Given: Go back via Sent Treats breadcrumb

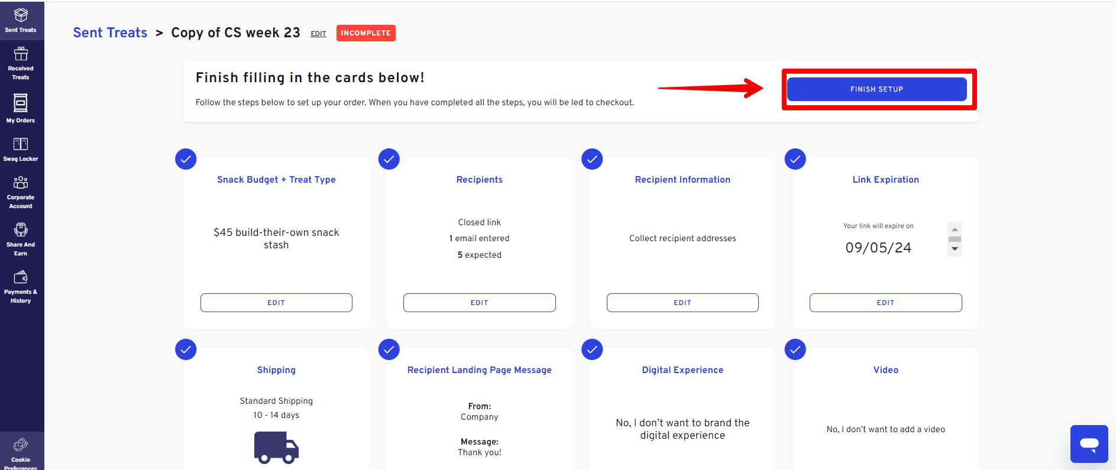Looking at the screenshot, I should 110,33.
